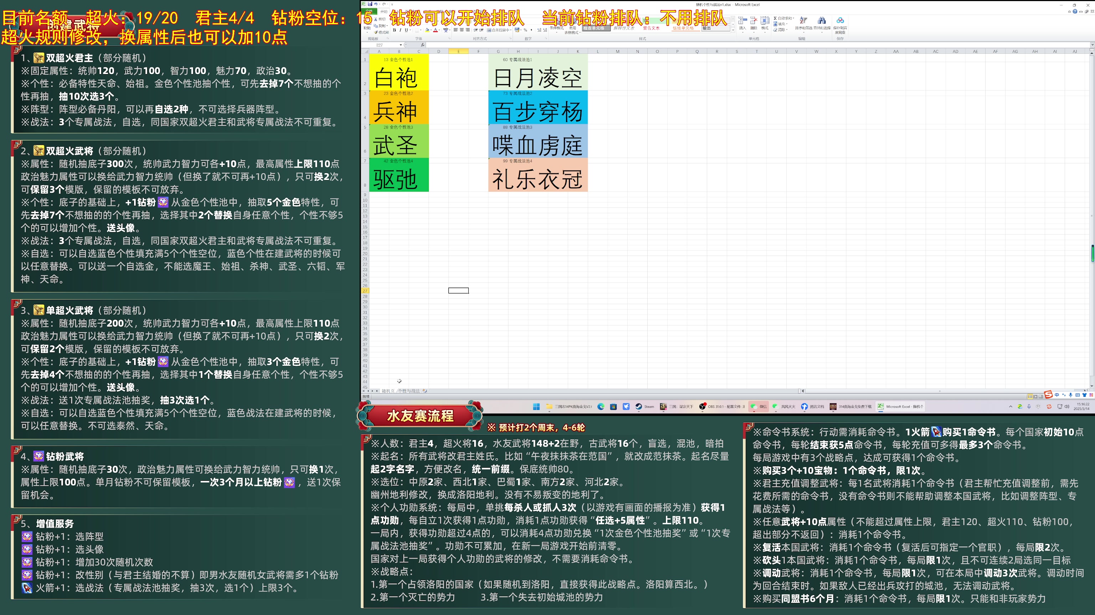Select the cell containing 礼乐衣冠
1095x615 pixels.
[538, 178]
